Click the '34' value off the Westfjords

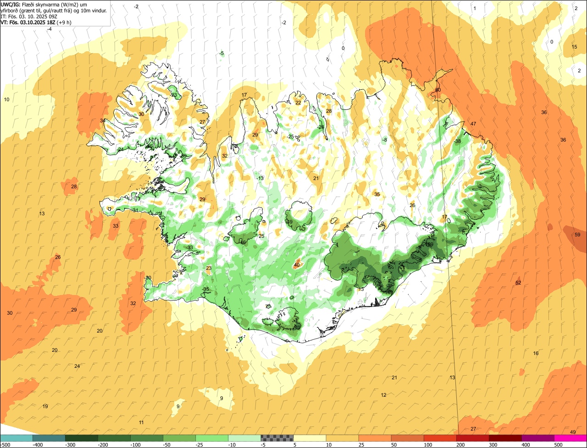(x=103, y=120)
